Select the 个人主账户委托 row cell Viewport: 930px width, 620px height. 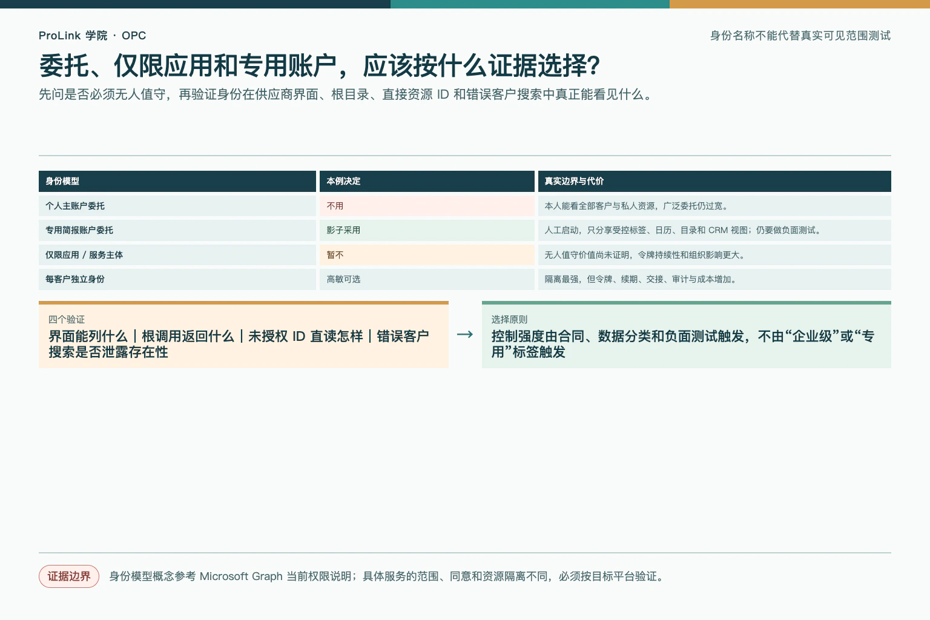[x=177, y=206]
